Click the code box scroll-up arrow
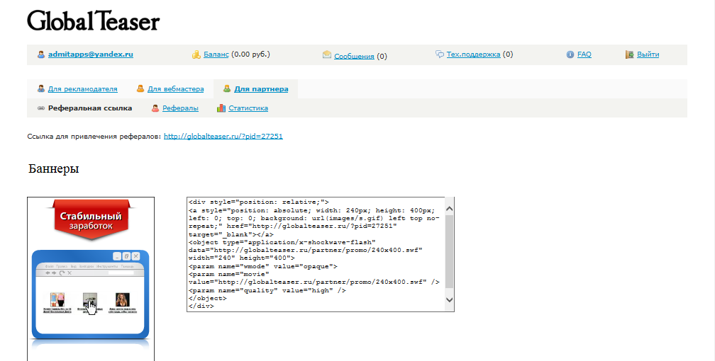Viewport: 715px width, 361px height. (449, 209)
